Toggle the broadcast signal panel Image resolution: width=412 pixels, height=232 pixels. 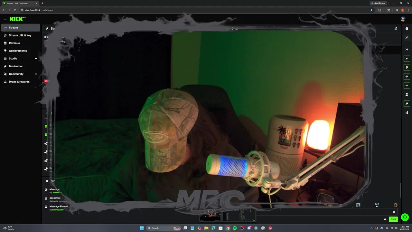pos(407,86)
